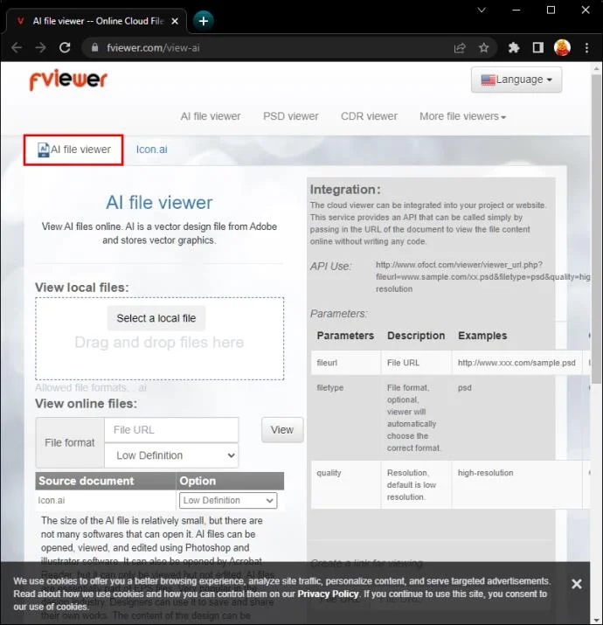The height and width of the screenshot is (625, 603).
Task: Click the sample.psd example URL
Action: (x=516, y=363)
